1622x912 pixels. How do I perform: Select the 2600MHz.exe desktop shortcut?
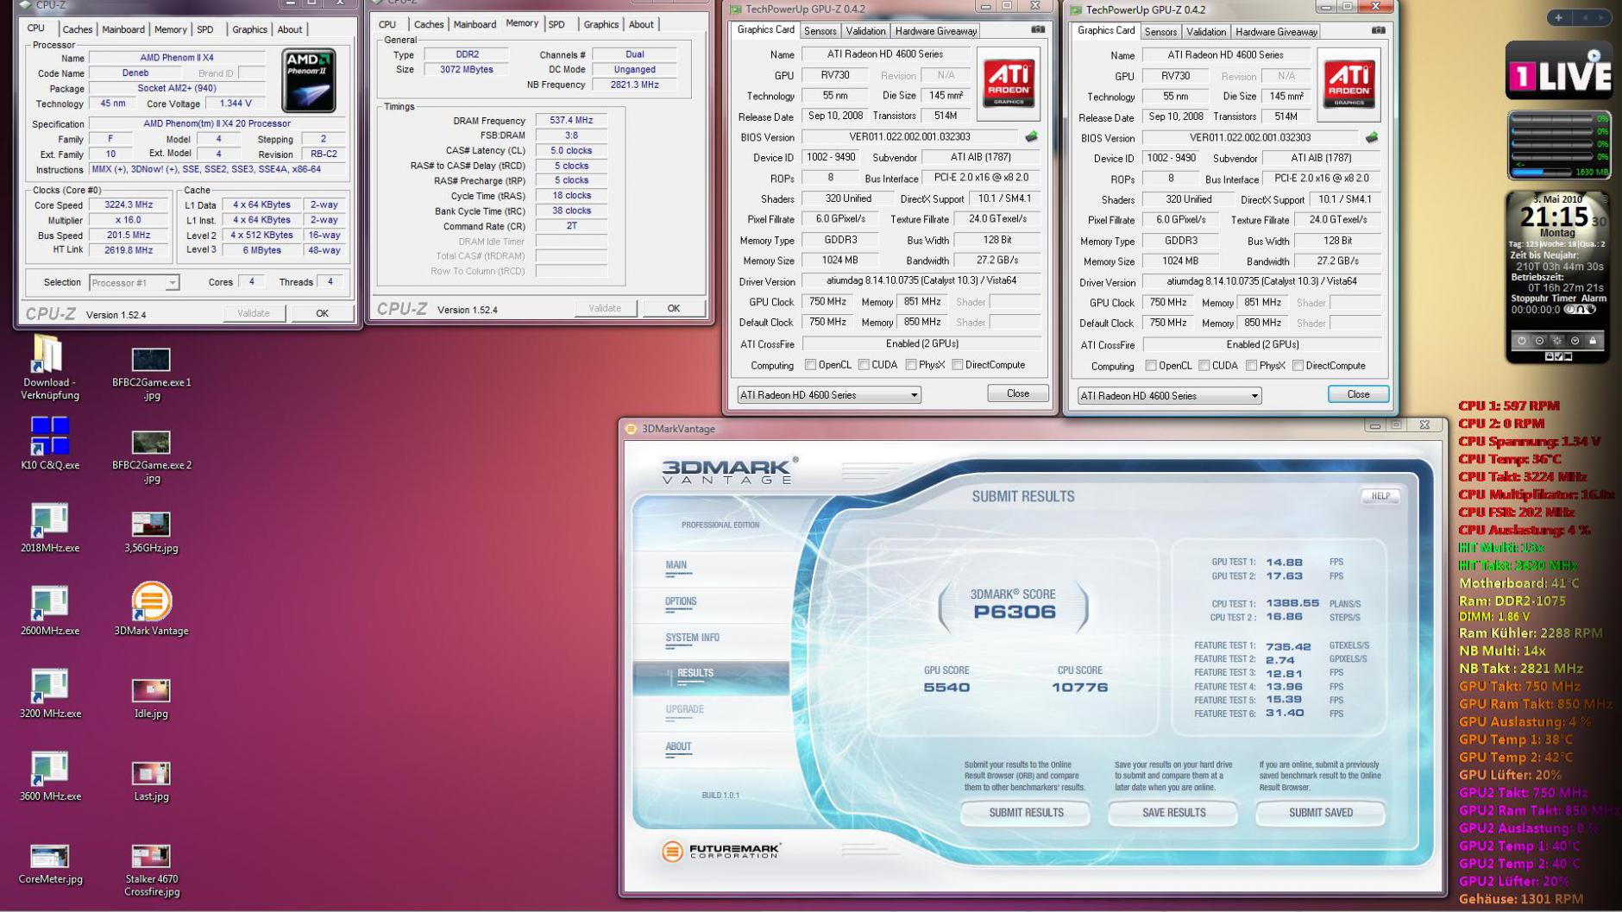(49, 610)
